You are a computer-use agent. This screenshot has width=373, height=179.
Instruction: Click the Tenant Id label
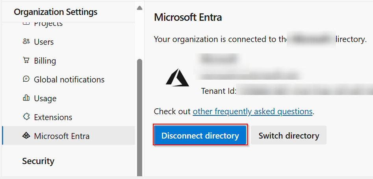click(x=219, y=91)
